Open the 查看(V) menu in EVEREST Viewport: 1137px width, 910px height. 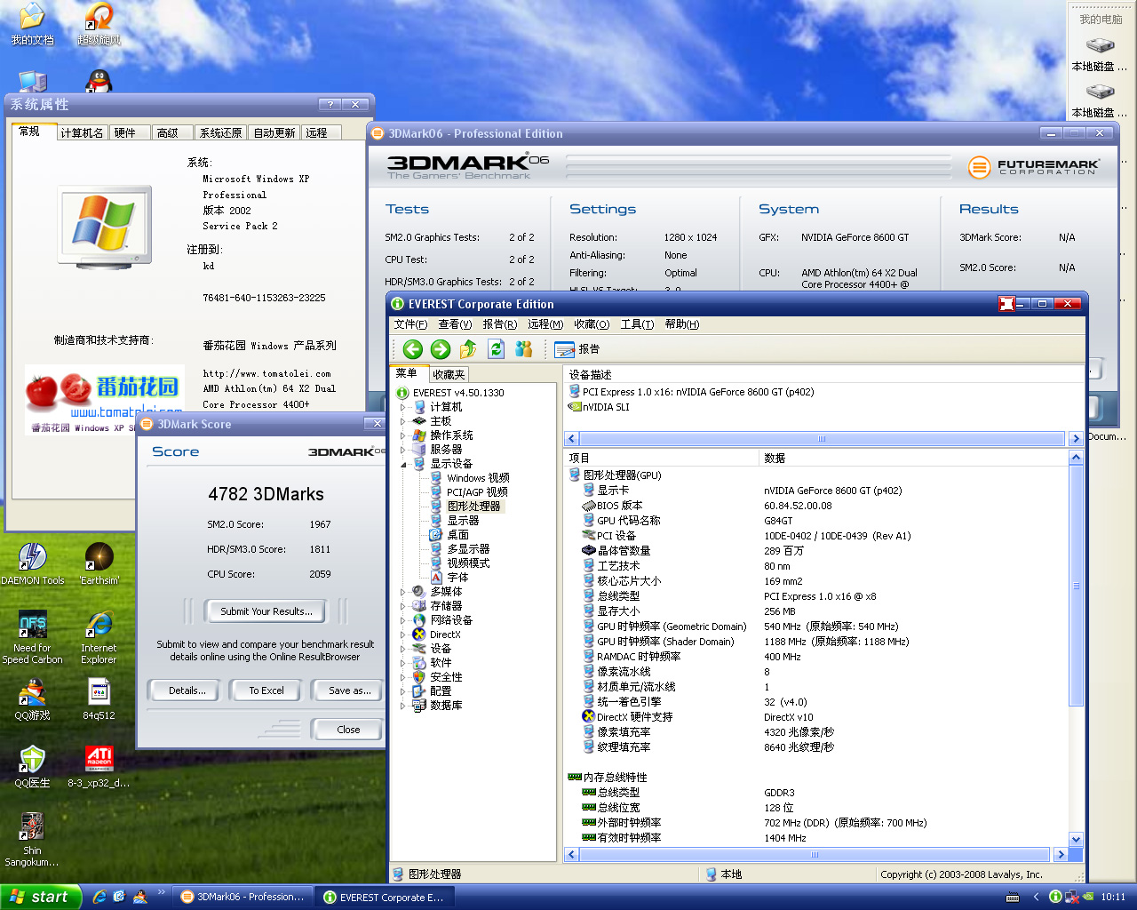pos(455,324)
